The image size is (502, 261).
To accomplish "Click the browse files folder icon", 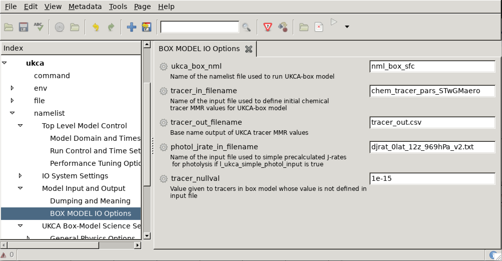I will point(75,27).
